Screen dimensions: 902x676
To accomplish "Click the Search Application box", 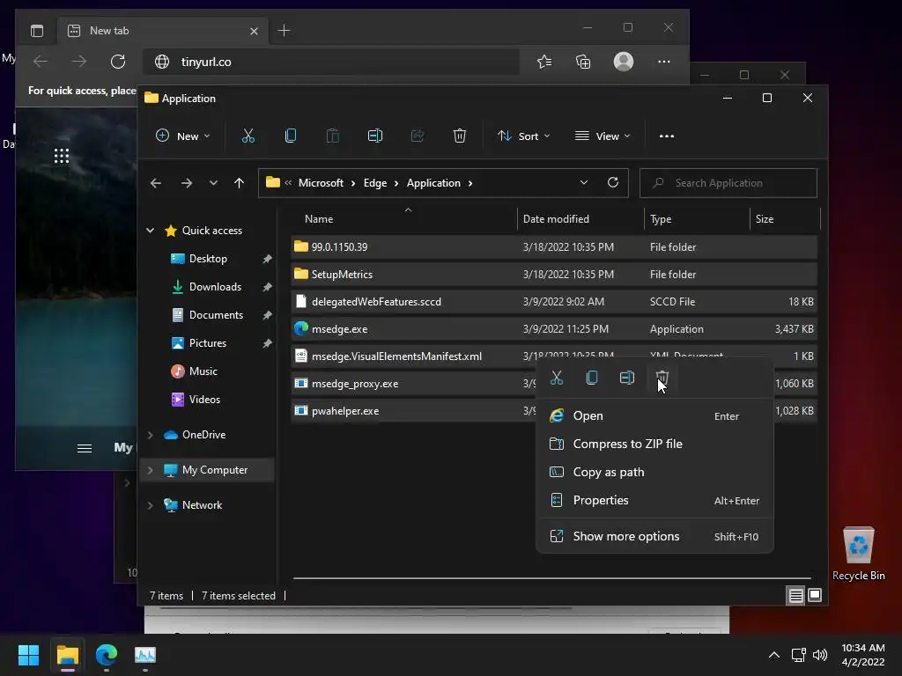I will pos(728,183).
